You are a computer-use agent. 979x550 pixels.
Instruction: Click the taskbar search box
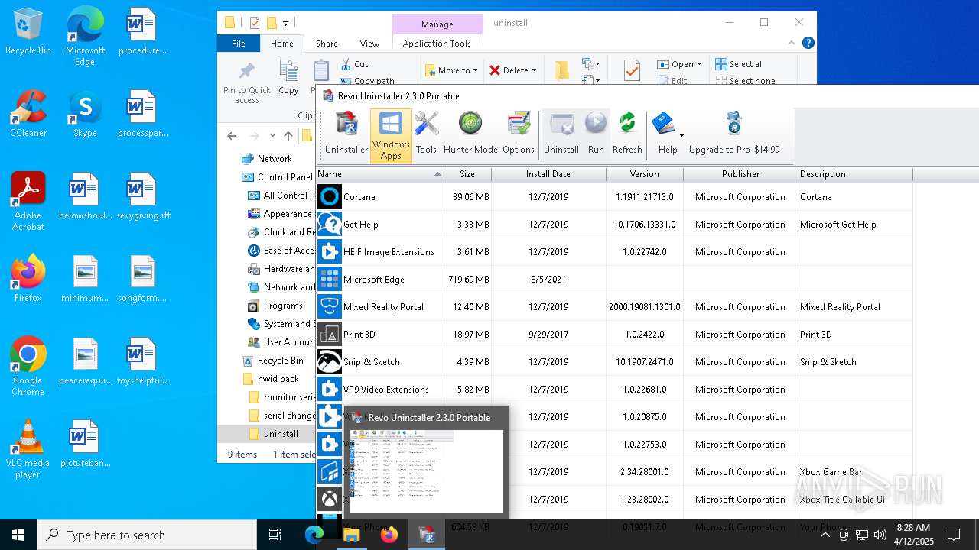[147, 535]
